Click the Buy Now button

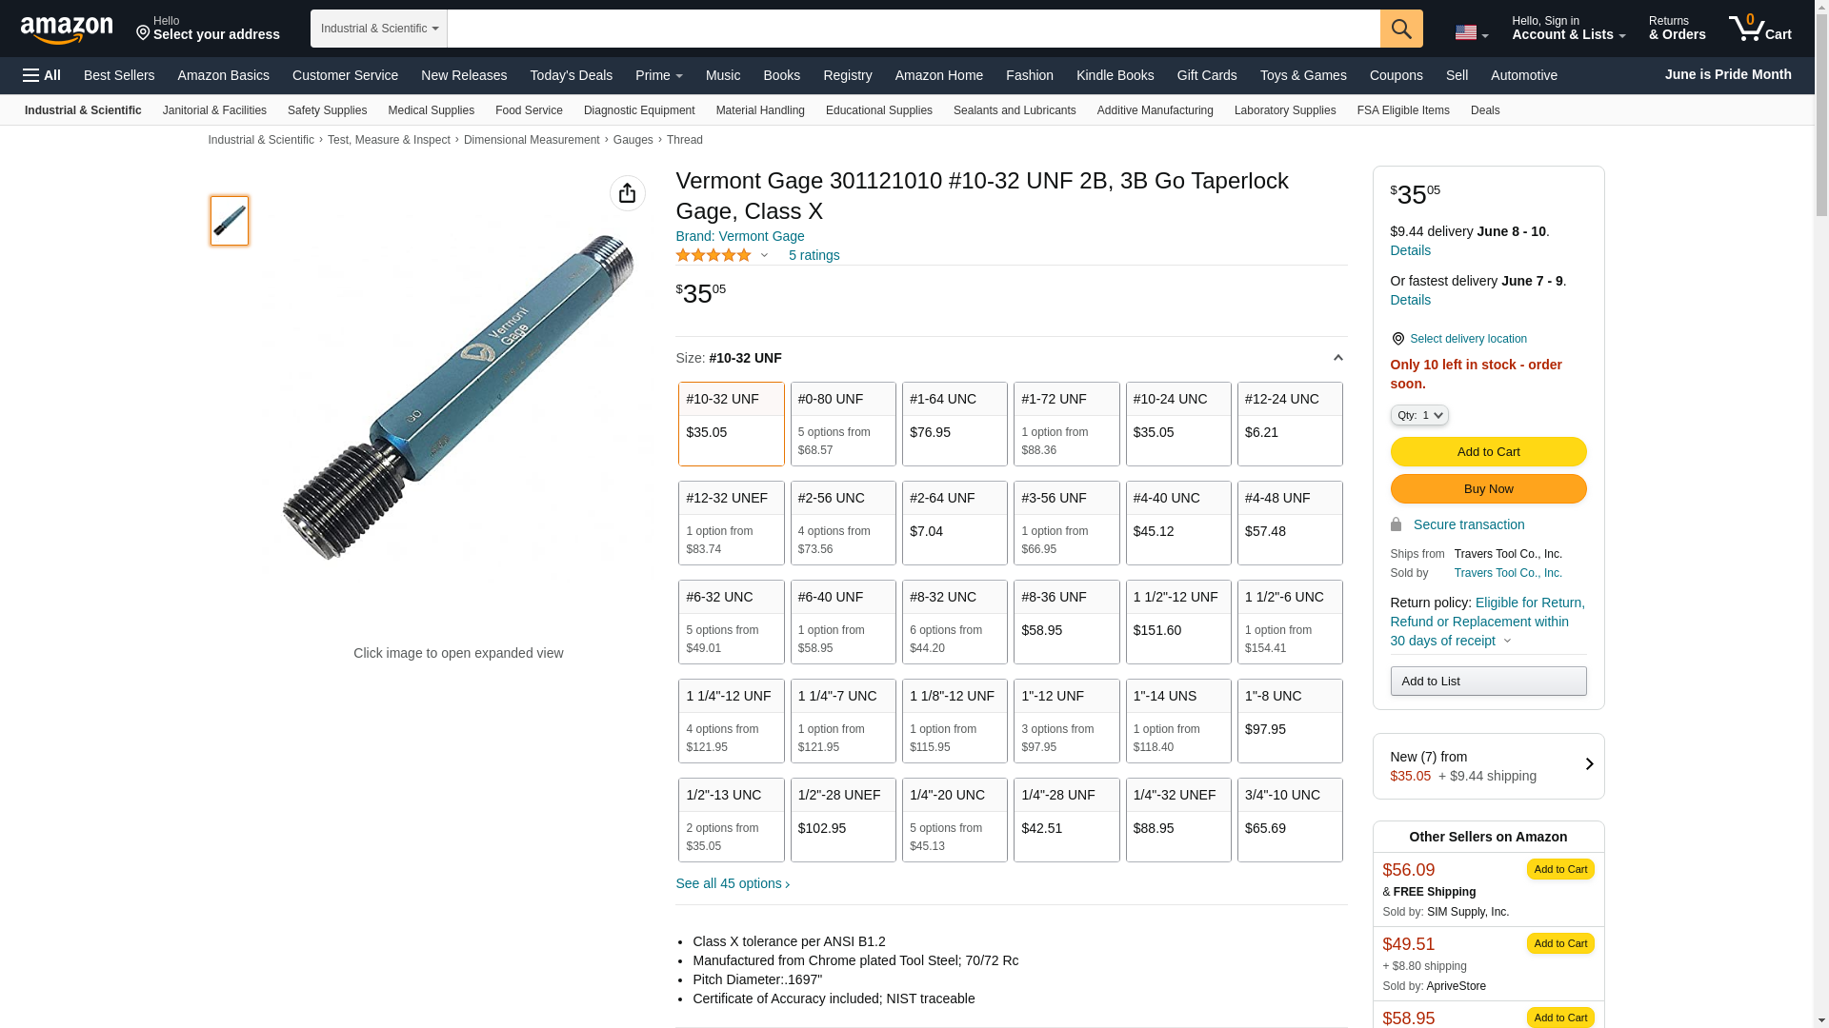[1487, 489]
